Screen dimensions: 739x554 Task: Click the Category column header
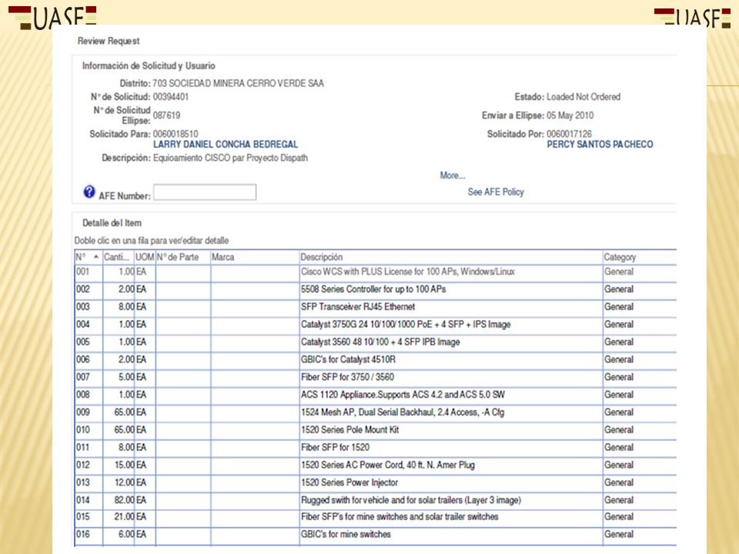(640, 257)
